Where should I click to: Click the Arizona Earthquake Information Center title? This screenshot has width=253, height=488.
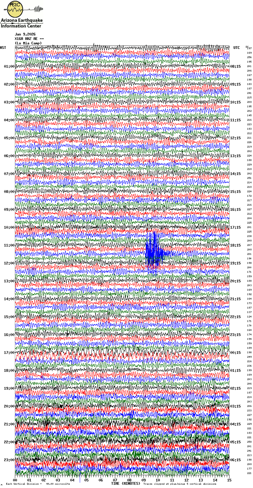pos(21,23)
